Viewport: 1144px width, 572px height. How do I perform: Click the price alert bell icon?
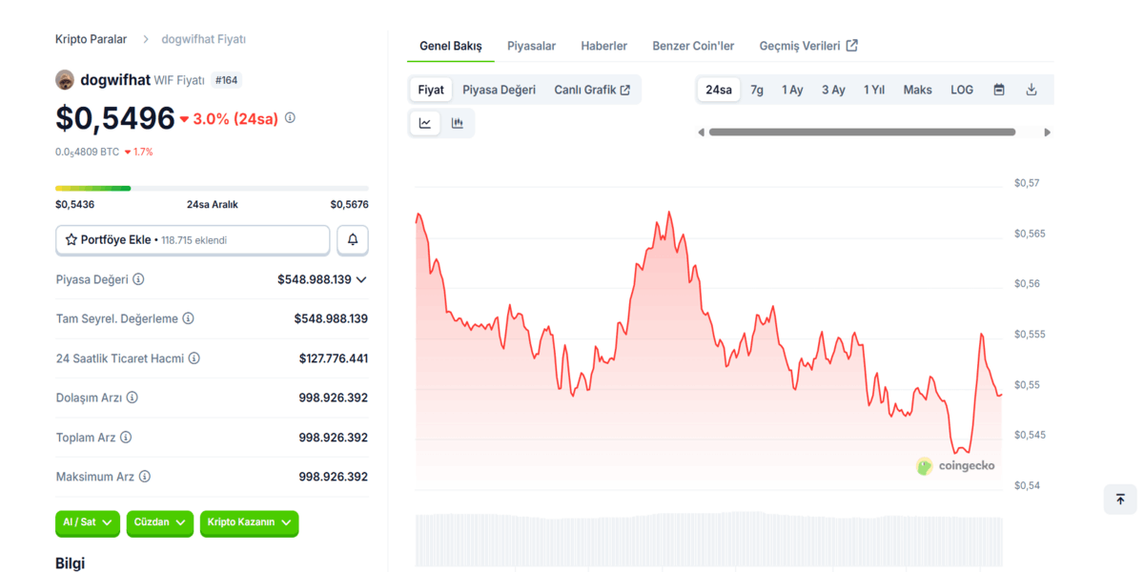pos(353,240)
